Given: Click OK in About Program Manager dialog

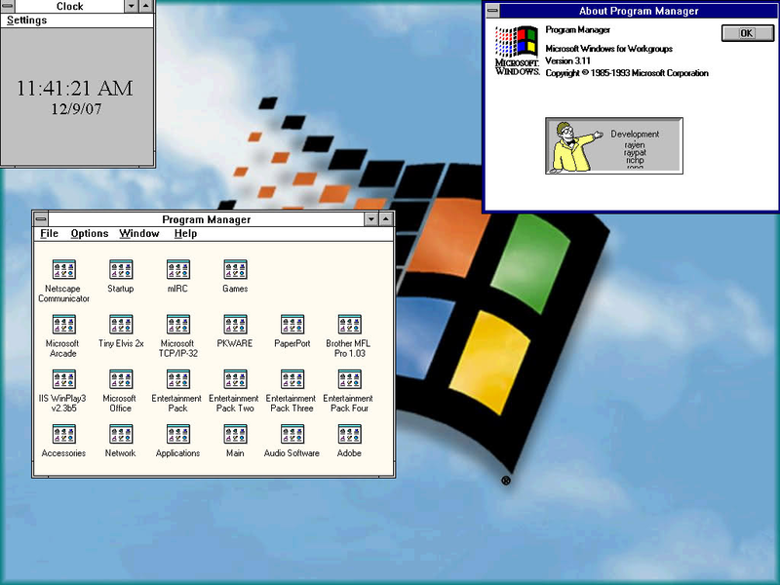Looking at the screenshot, I should [747, 33].
